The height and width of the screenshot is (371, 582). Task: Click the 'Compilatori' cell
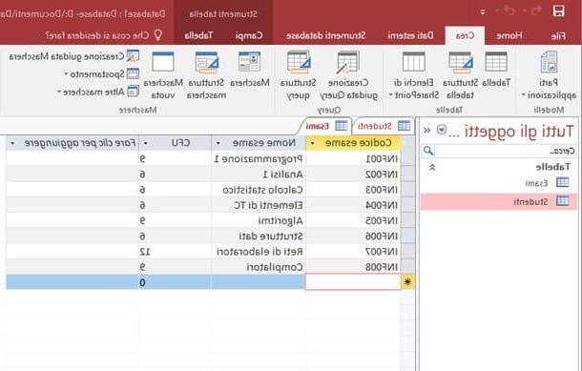(258, 267)
